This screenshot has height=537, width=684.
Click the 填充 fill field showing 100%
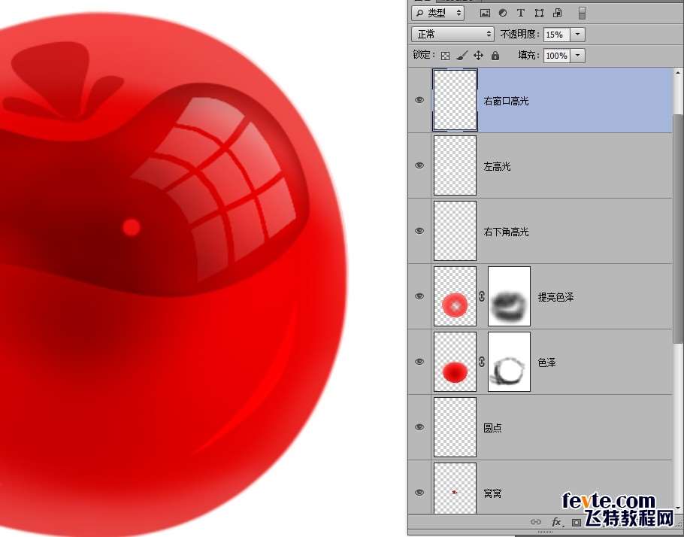pos(557,56)
